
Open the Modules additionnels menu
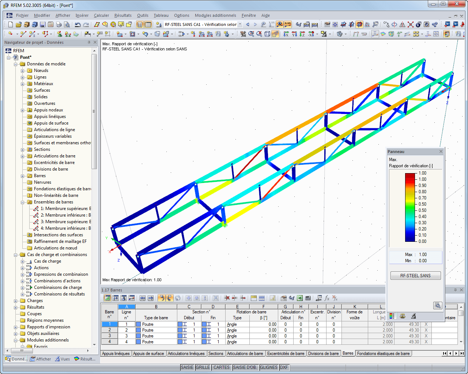pos(215,15)
